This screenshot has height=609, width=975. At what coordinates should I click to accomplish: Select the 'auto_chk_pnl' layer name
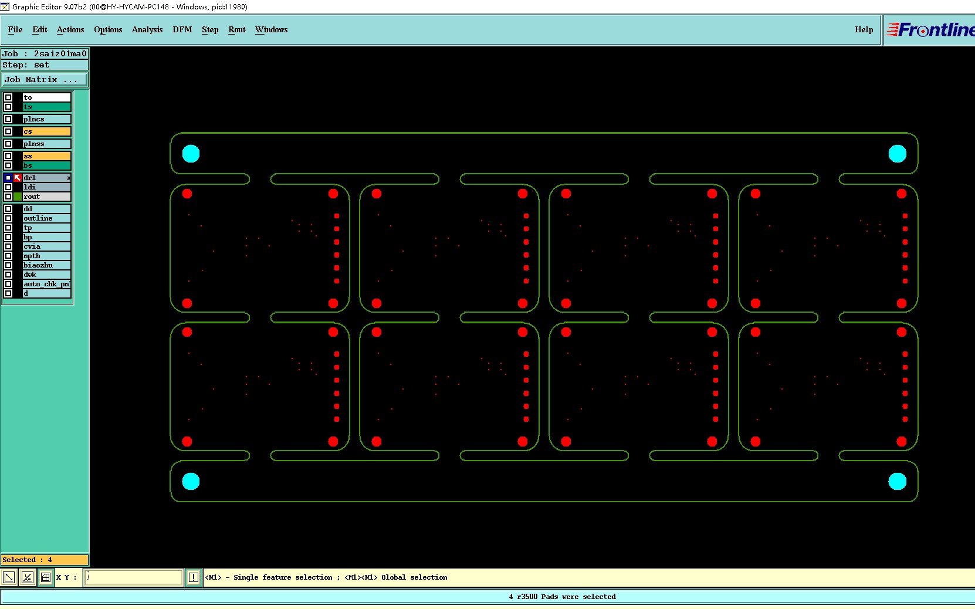[47, 284]
